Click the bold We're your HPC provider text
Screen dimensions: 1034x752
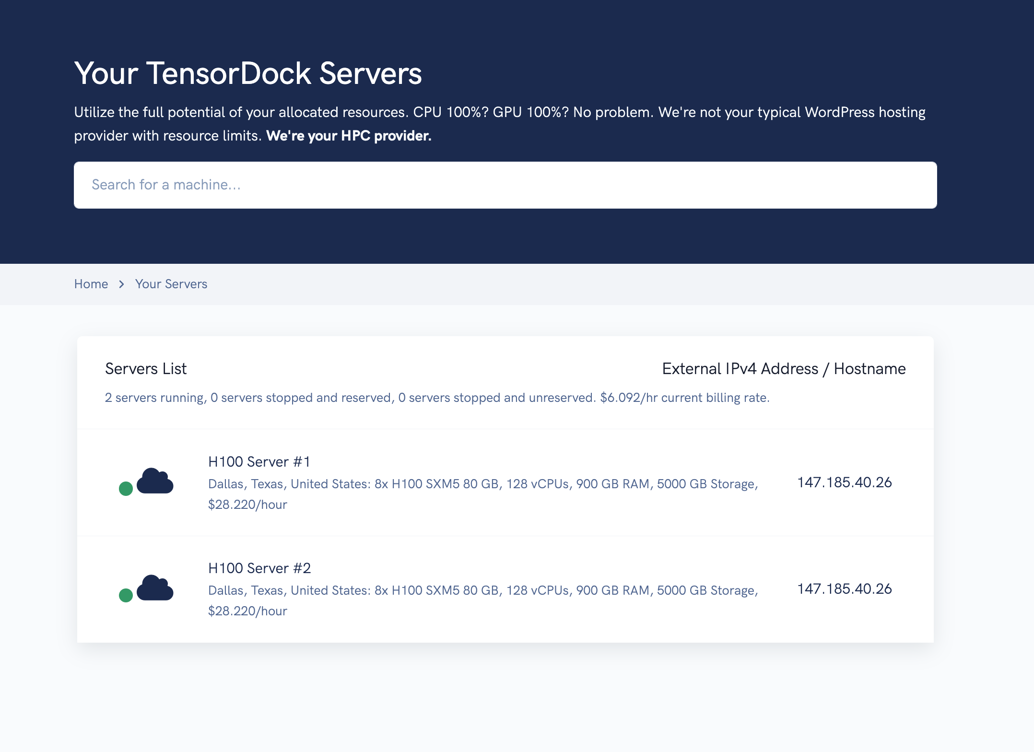(x=349, y=136)
